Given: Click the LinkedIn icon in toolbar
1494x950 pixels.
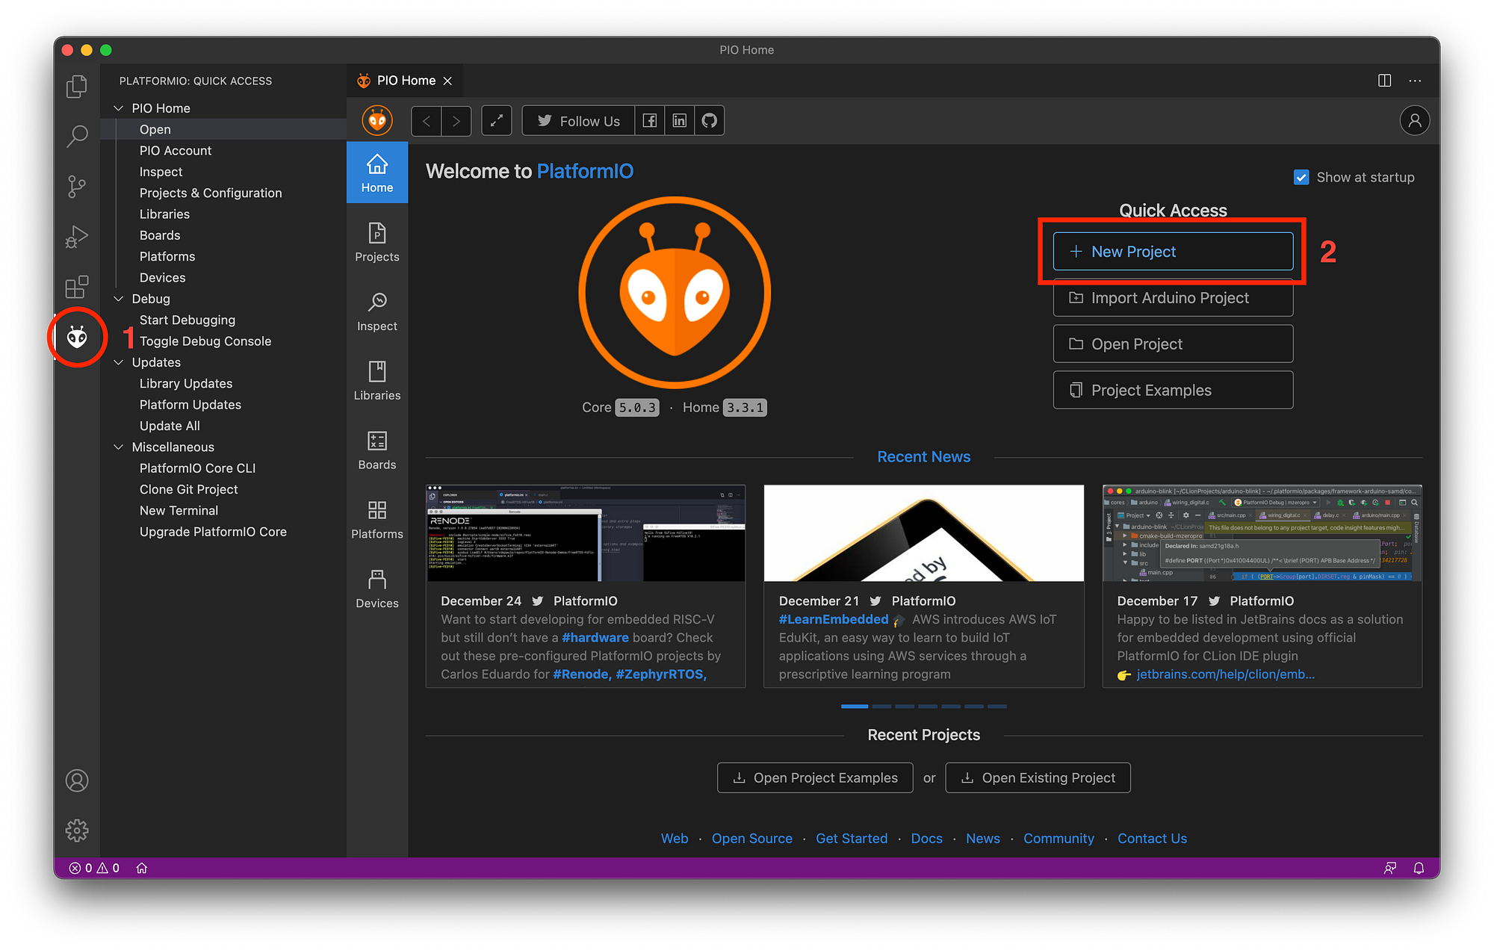Looking at the screenshot, I should coord(679,121).
